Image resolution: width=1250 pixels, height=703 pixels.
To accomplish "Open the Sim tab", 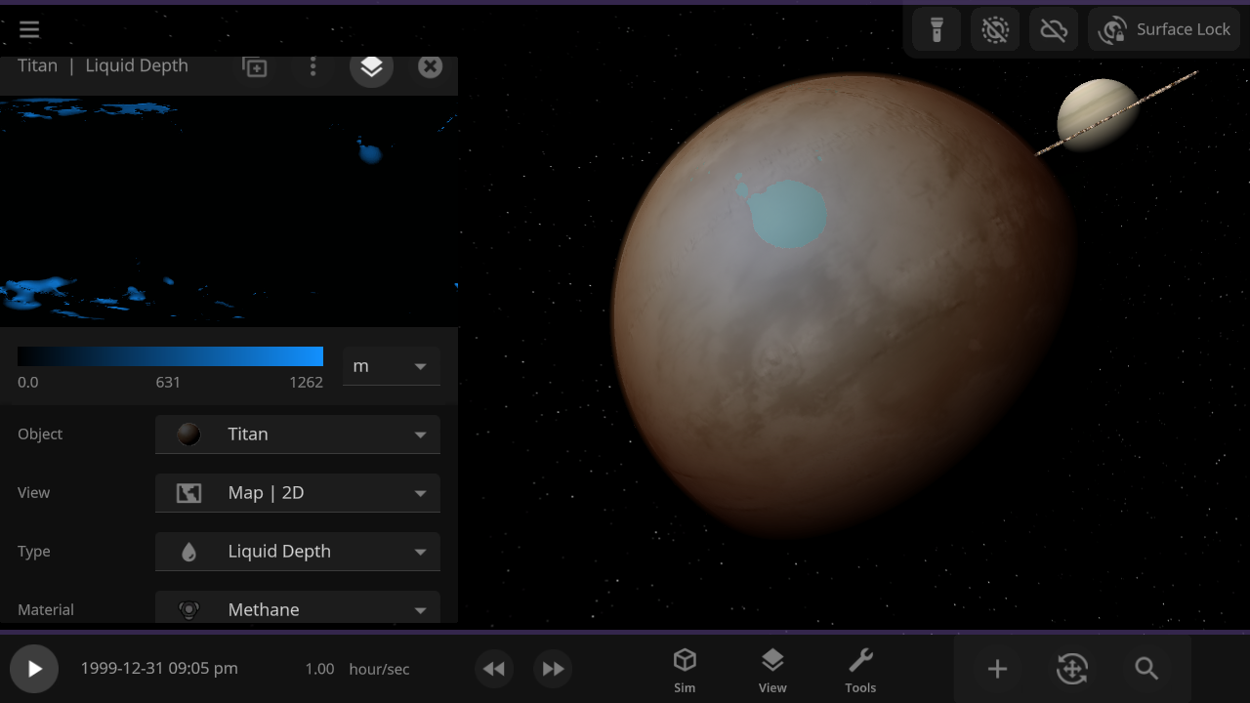I will click(x=685, y=670).
